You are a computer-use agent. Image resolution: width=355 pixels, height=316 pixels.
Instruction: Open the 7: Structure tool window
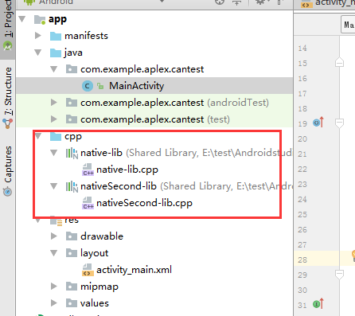[x=8, y=98]
